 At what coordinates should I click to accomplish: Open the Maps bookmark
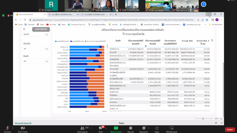point(40,24)
